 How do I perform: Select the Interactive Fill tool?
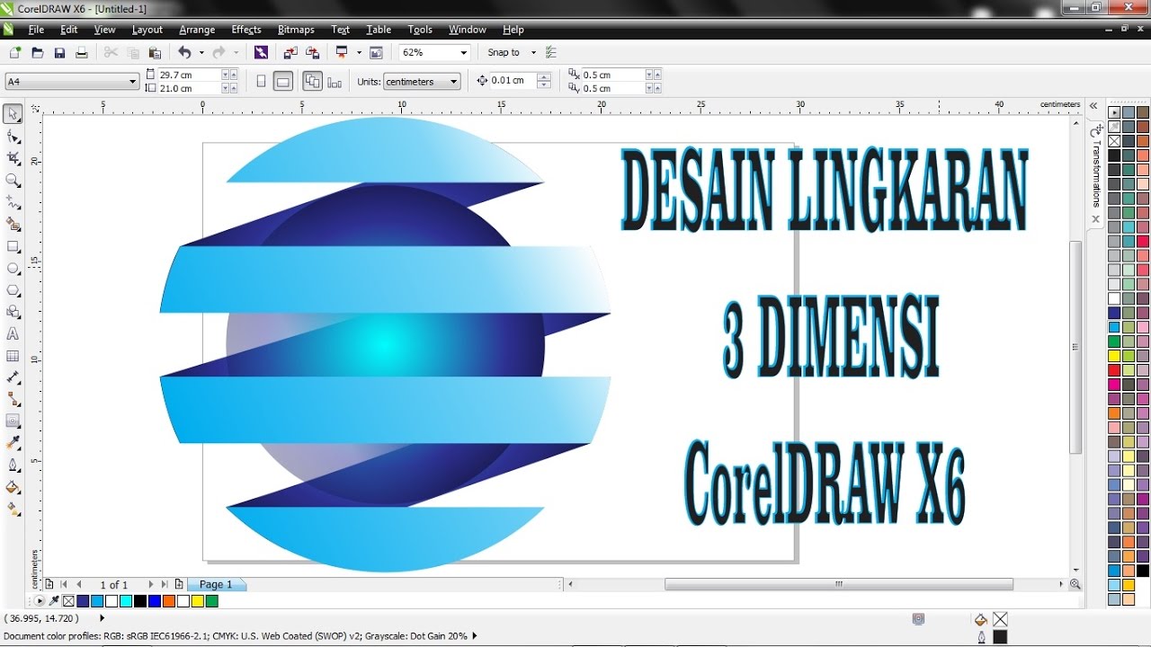(x=13, y=510)
